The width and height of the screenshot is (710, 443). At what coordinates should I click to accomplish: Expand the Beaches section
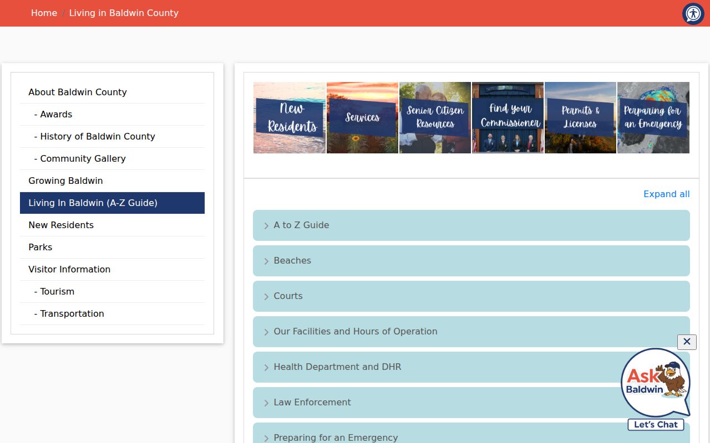471,261
